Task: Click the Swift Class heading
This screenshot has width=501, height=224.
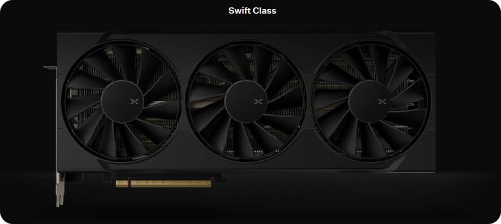Action: coord(252,11)
